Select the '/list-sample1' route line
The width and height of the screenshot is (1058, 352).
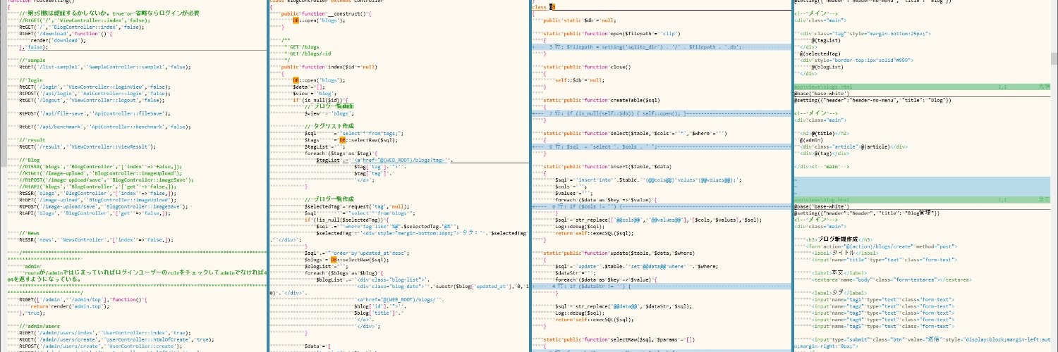coord(104,67)
